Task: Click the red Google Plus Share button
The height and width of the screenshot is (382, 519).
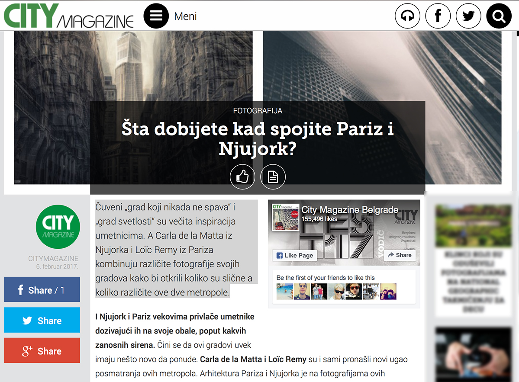Action: (x=42, y=350)
